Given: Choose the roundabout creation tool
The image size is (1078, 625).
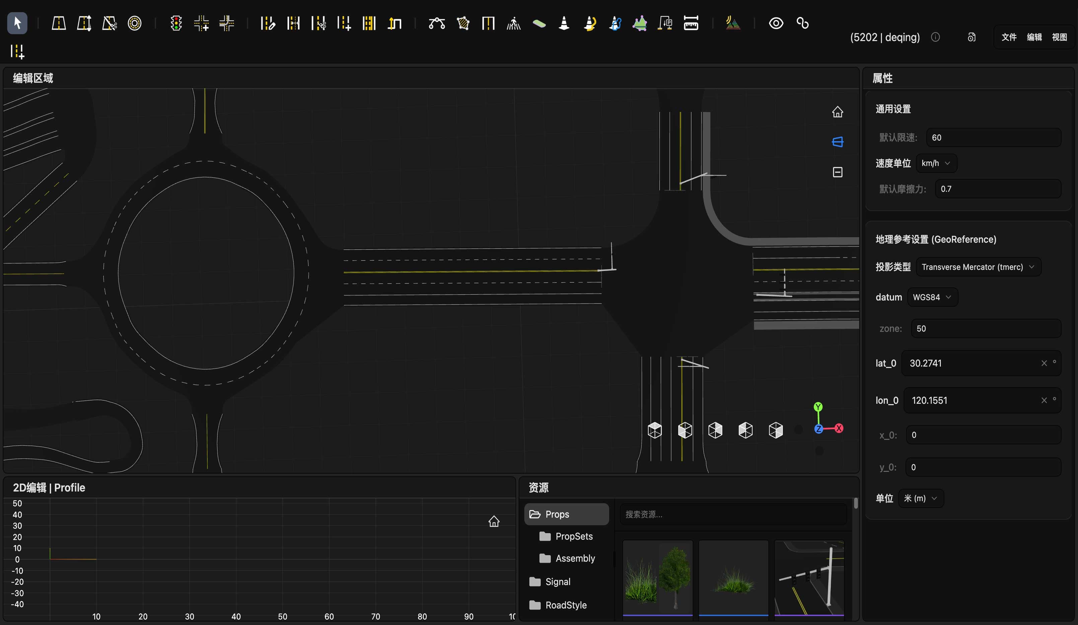Looking at the screenshot, I should (134, 23).
